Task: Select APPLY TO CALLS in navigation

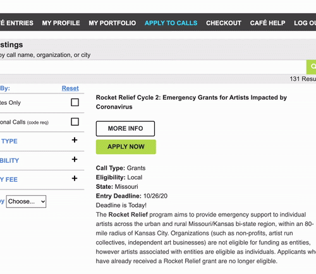Action: pyautogui.click(x=171, y=23)
